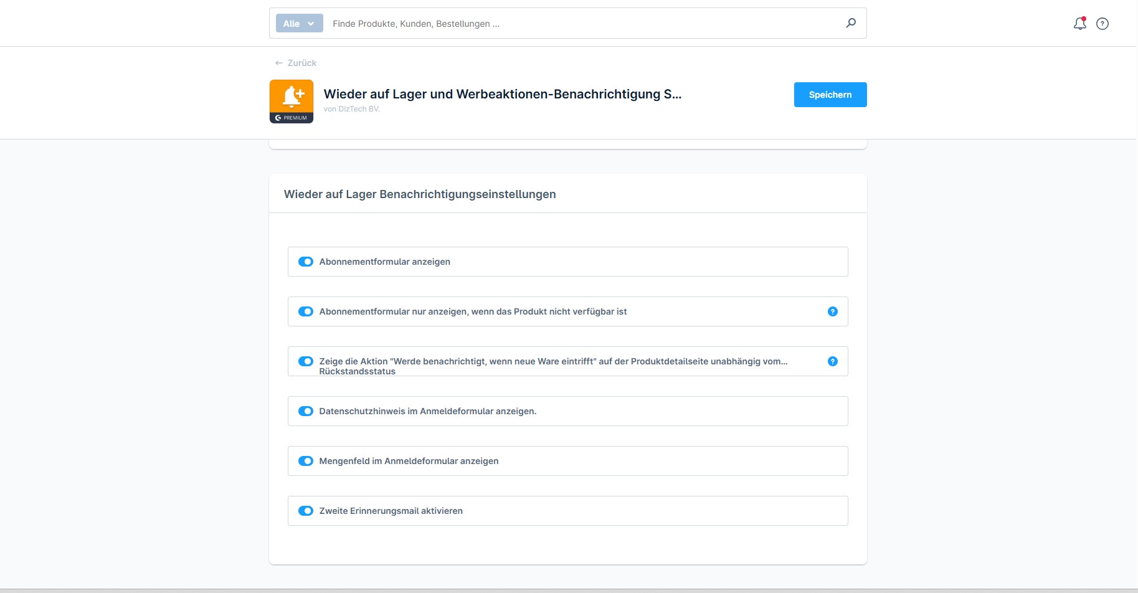Click the orange plugin bell icon
This screenshot has width=1138, height=593.
[x=292, y=97]
